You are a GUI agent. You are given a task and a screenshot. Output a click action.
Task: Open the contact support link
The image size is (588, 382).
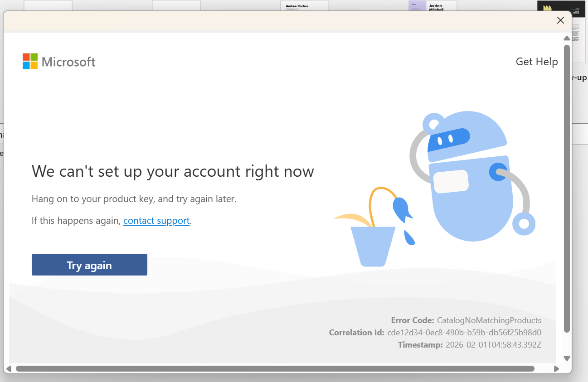pos(156,221)
